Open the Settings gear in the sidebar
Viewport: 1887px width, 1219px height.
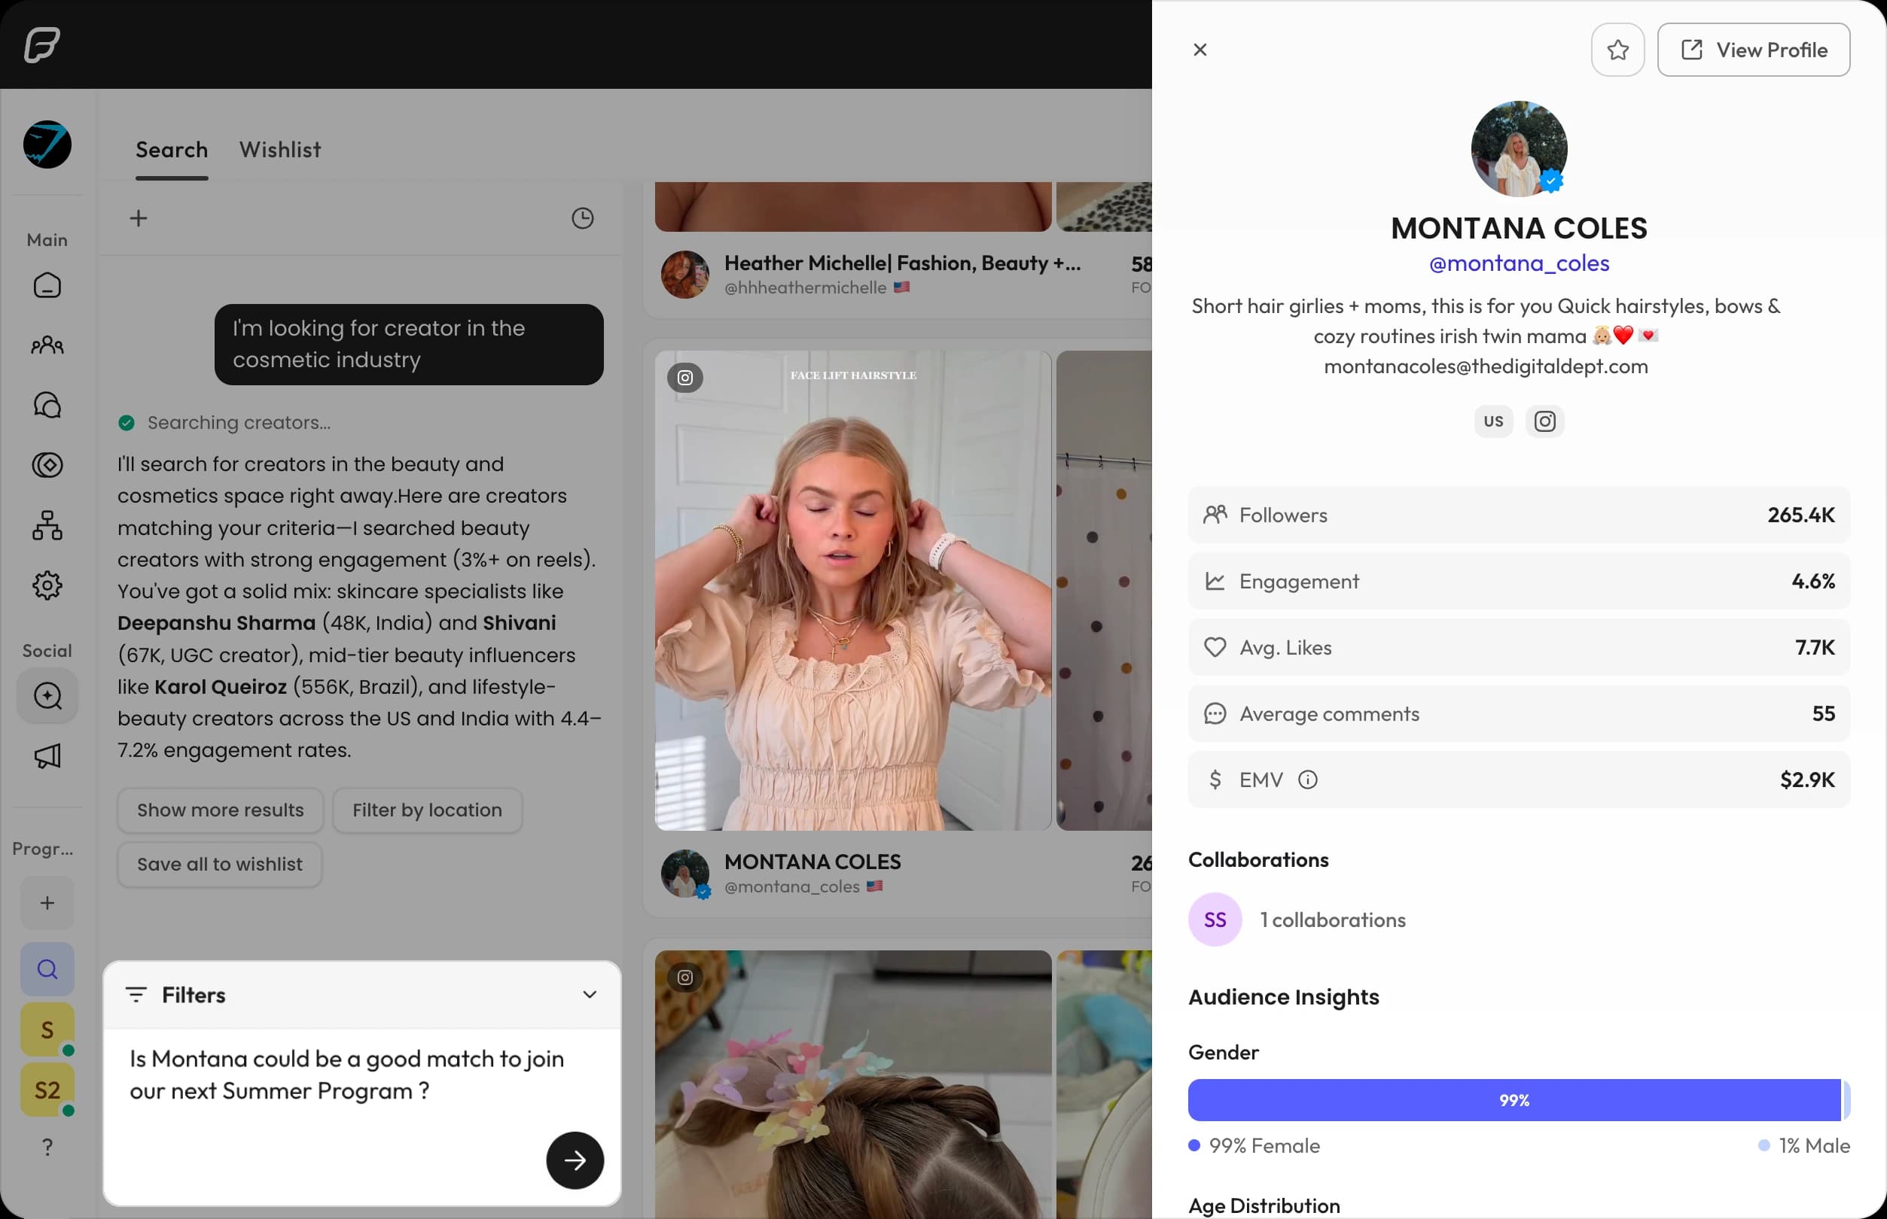[x=47, y=585]
